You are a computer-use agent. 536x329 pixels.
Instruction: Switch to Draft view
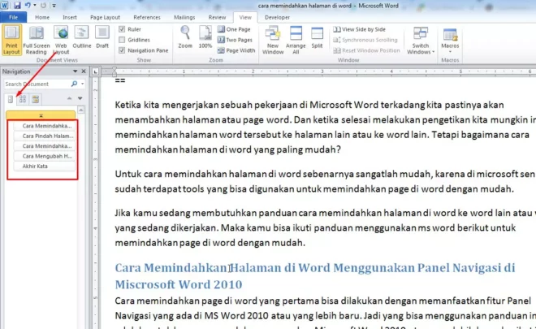pyautogui.click(x=102, y=37)
